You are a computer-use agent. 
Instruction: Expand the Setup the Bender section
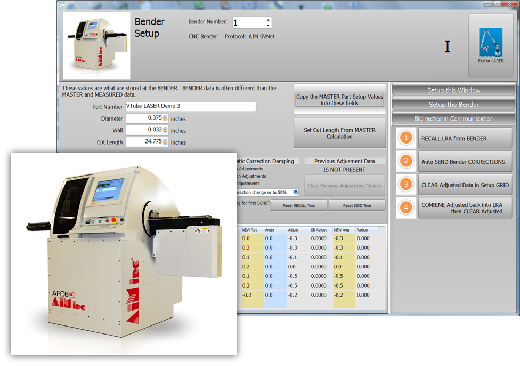pyautogui.click(x=453, y=105)
